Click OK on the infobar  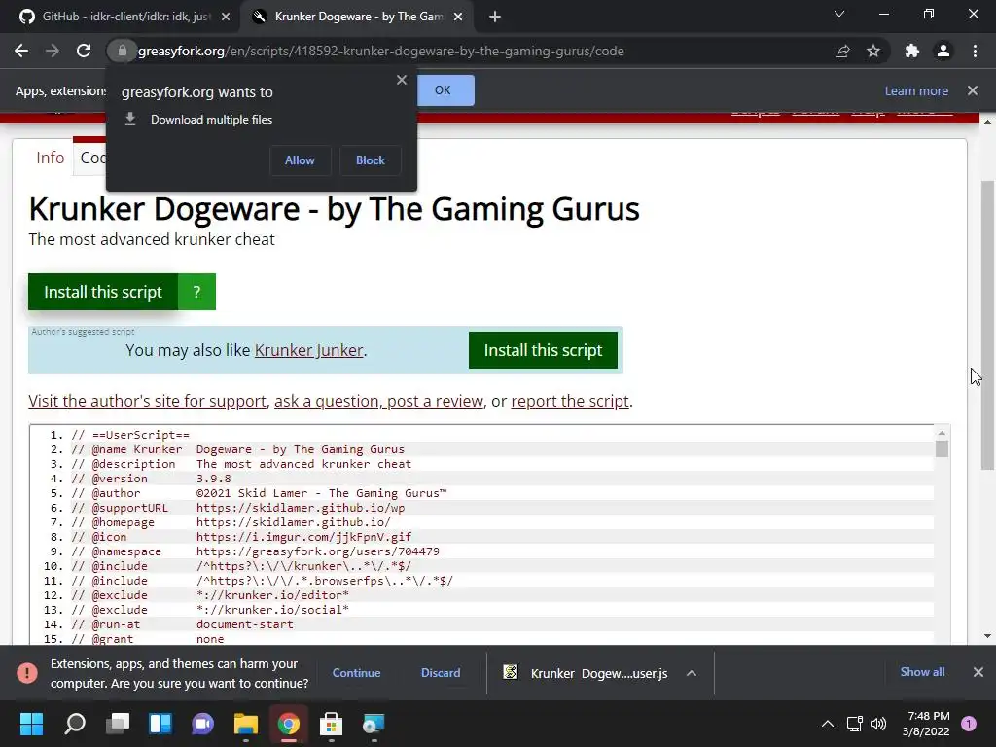click(x=445, y=90)
